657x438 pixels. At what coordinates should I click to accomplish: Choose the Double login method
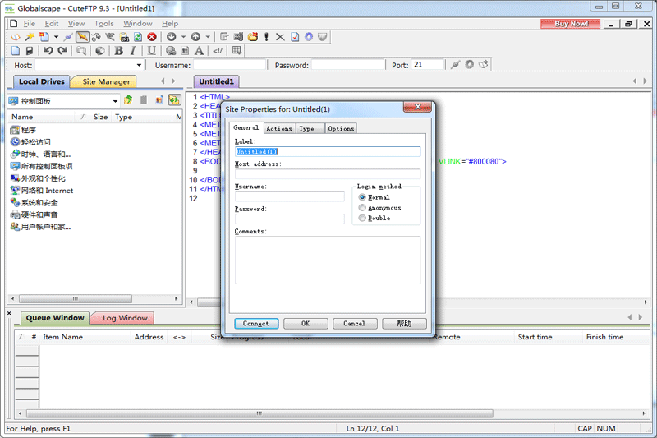tap(362, 219)
